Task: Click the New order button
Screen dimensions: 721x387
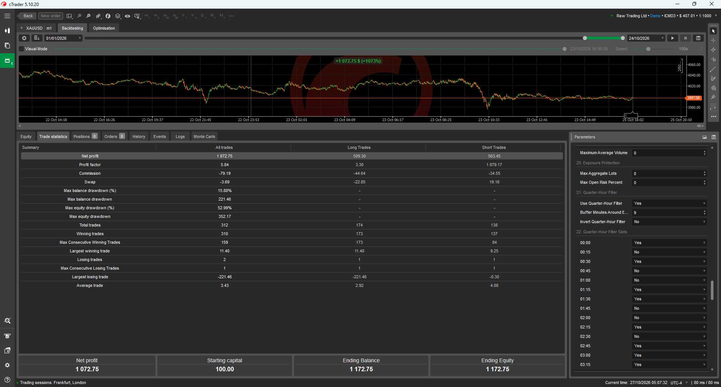Action: [x=50, y=16]
